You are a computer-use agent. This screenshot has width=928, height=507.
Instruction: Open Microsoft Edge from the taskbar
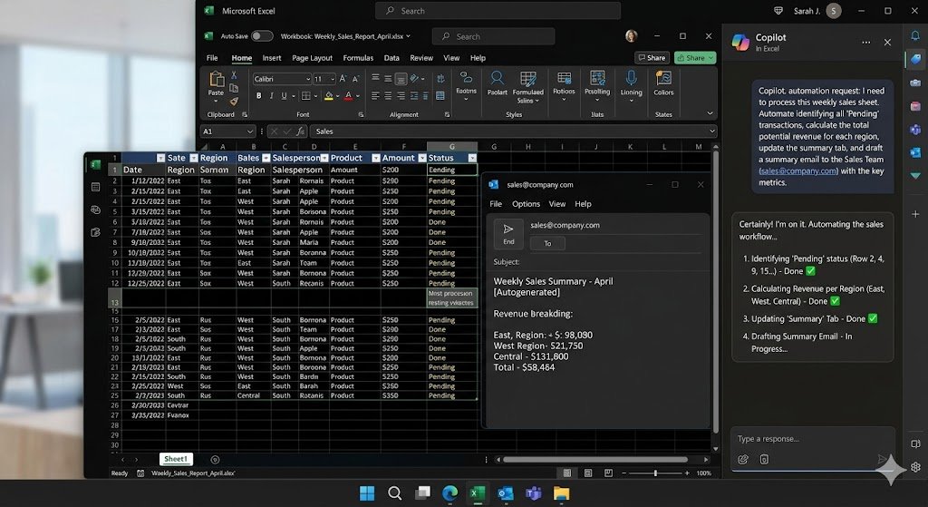pyautogui.click(x=450, y=493)
